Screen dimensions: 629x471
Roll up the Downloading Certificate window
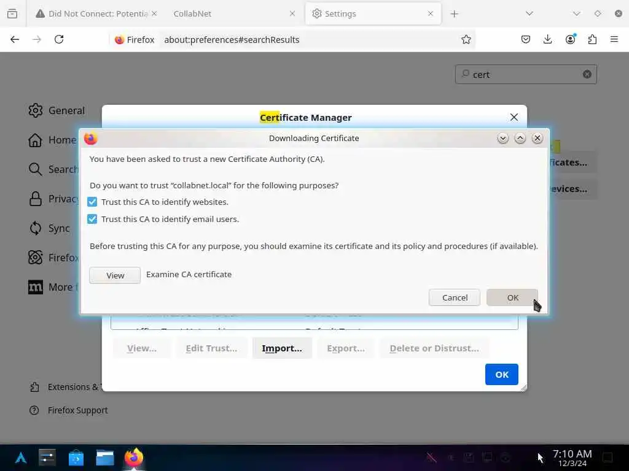520,138
